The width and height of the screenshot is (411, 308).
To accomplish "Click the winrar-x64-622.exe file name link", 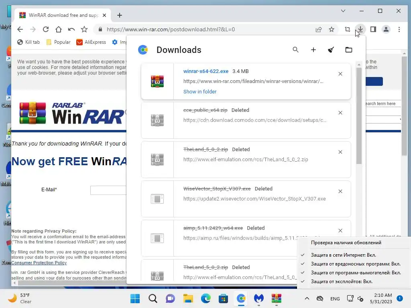I will pos(206,71).
